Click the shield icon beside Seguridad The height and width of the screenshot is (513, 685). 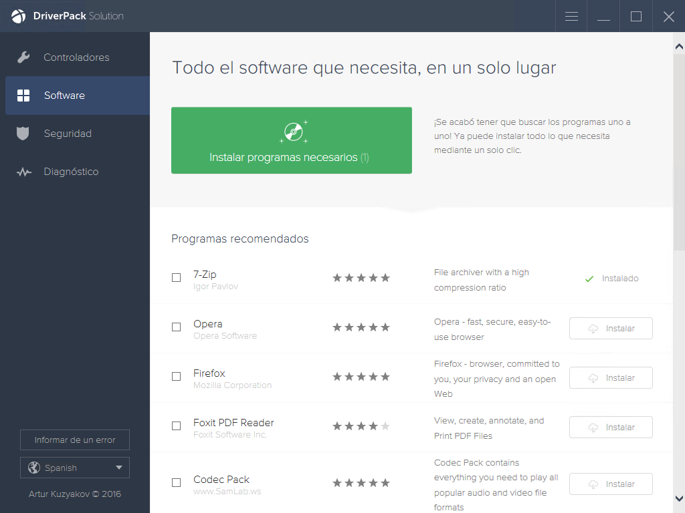23,134
